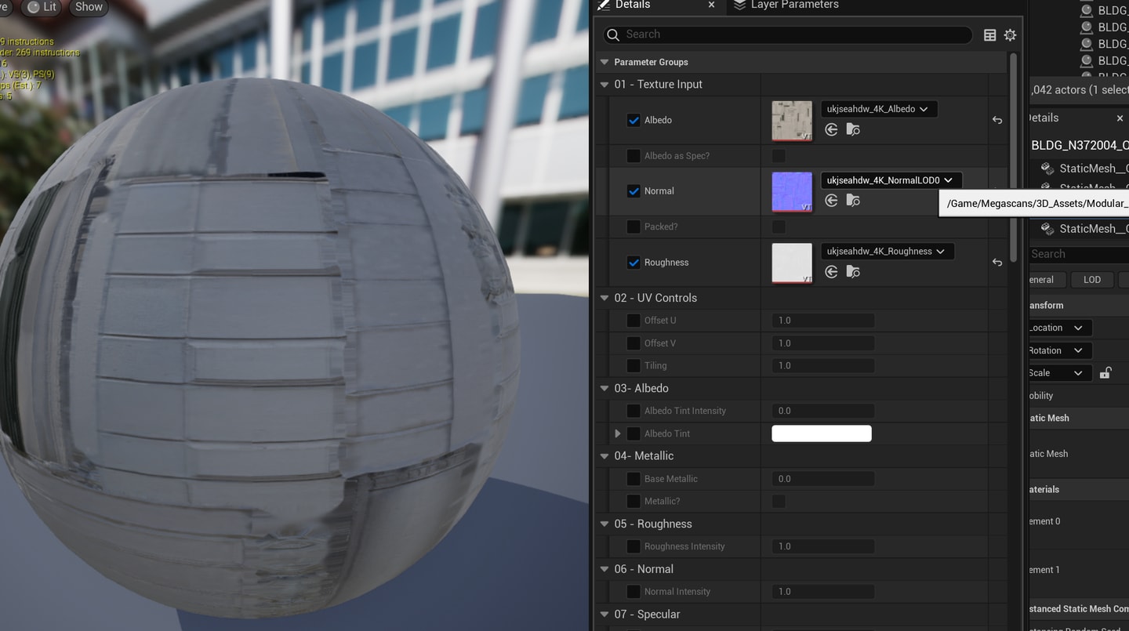1129x631 pixels.
Task: Use selected asset for Albedo texture
Action: click(831, 129)
